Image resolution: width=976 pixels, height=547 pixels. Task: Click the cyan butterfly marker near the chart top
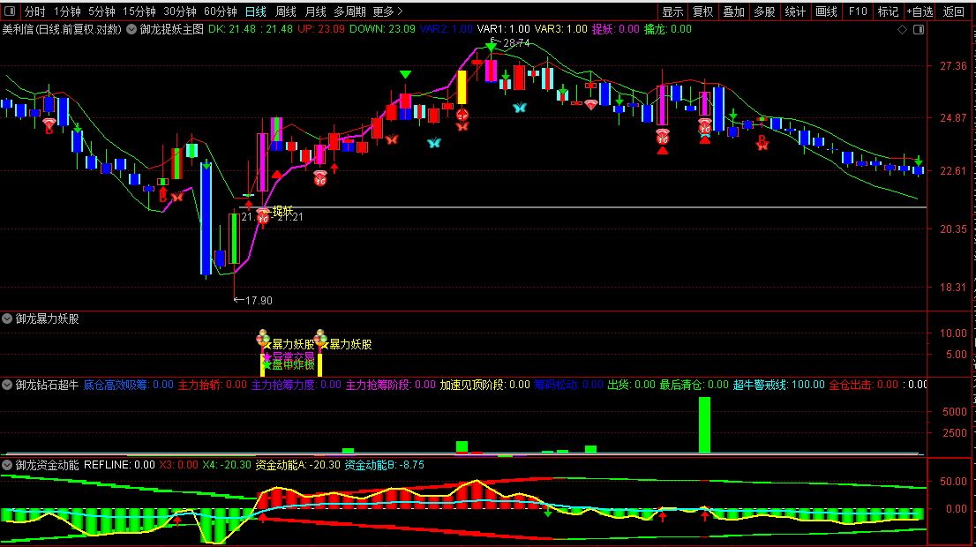520,107
